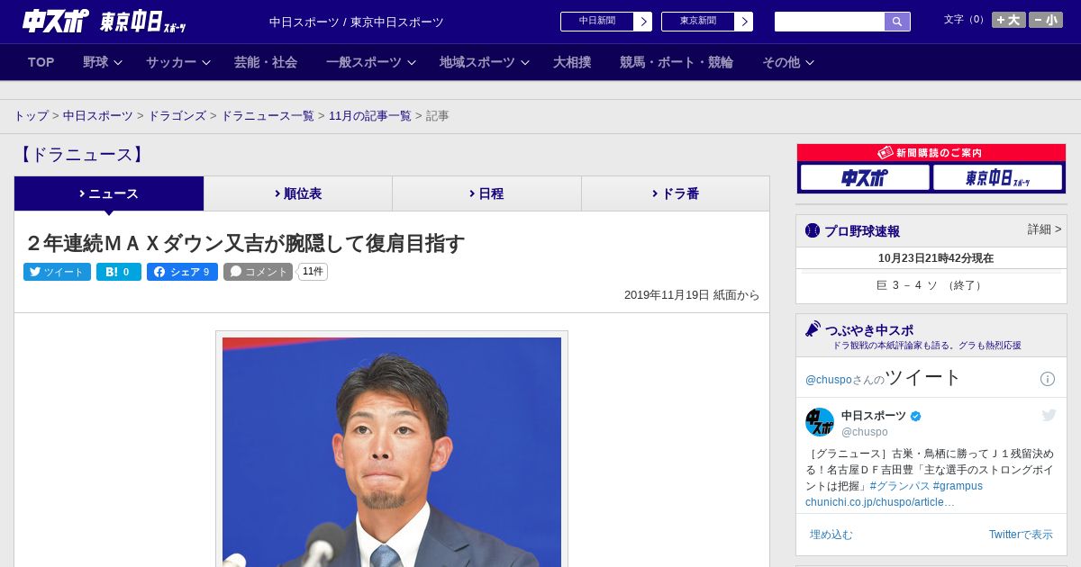
Task: Open the 競馬・ボート・競輪 menu item
Action: tap(676, 62)
